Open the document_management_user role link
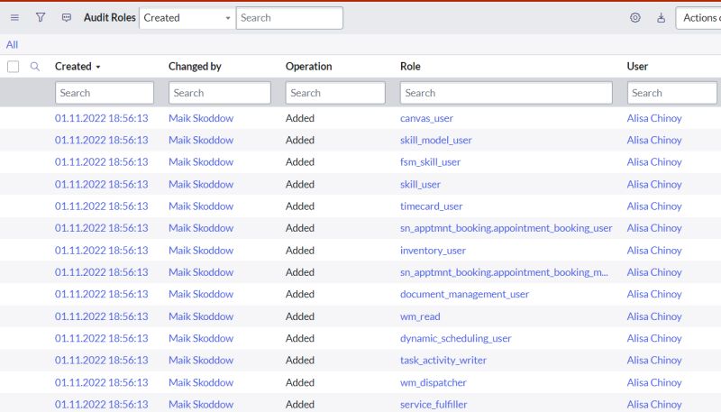 (x=464, y=294)
